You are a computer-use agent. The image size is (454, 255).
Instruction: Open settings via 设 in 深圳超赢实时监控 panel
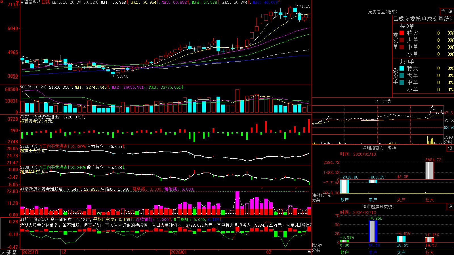point(450,148)
